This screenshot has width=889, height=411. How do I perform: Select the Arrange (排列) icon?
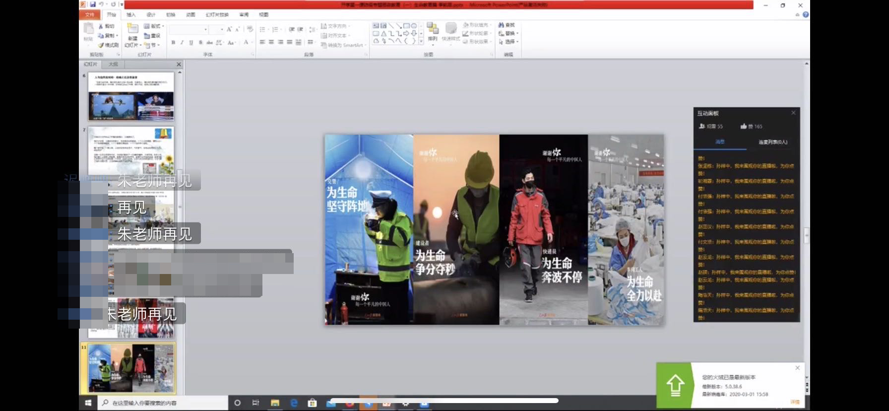(x=433, y=30)
